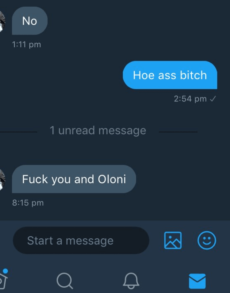The height and width of the screenshot is (293, 230).
Task: Open sender avatar beside 'No' message
Action: 2,21
